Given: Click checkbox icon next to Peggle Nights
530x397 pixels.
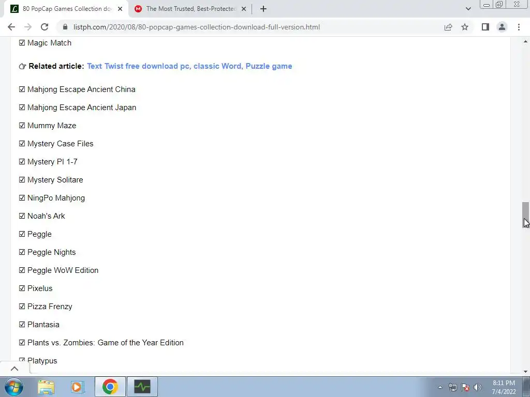Looking at the screenshot, I should coord(22,252).
